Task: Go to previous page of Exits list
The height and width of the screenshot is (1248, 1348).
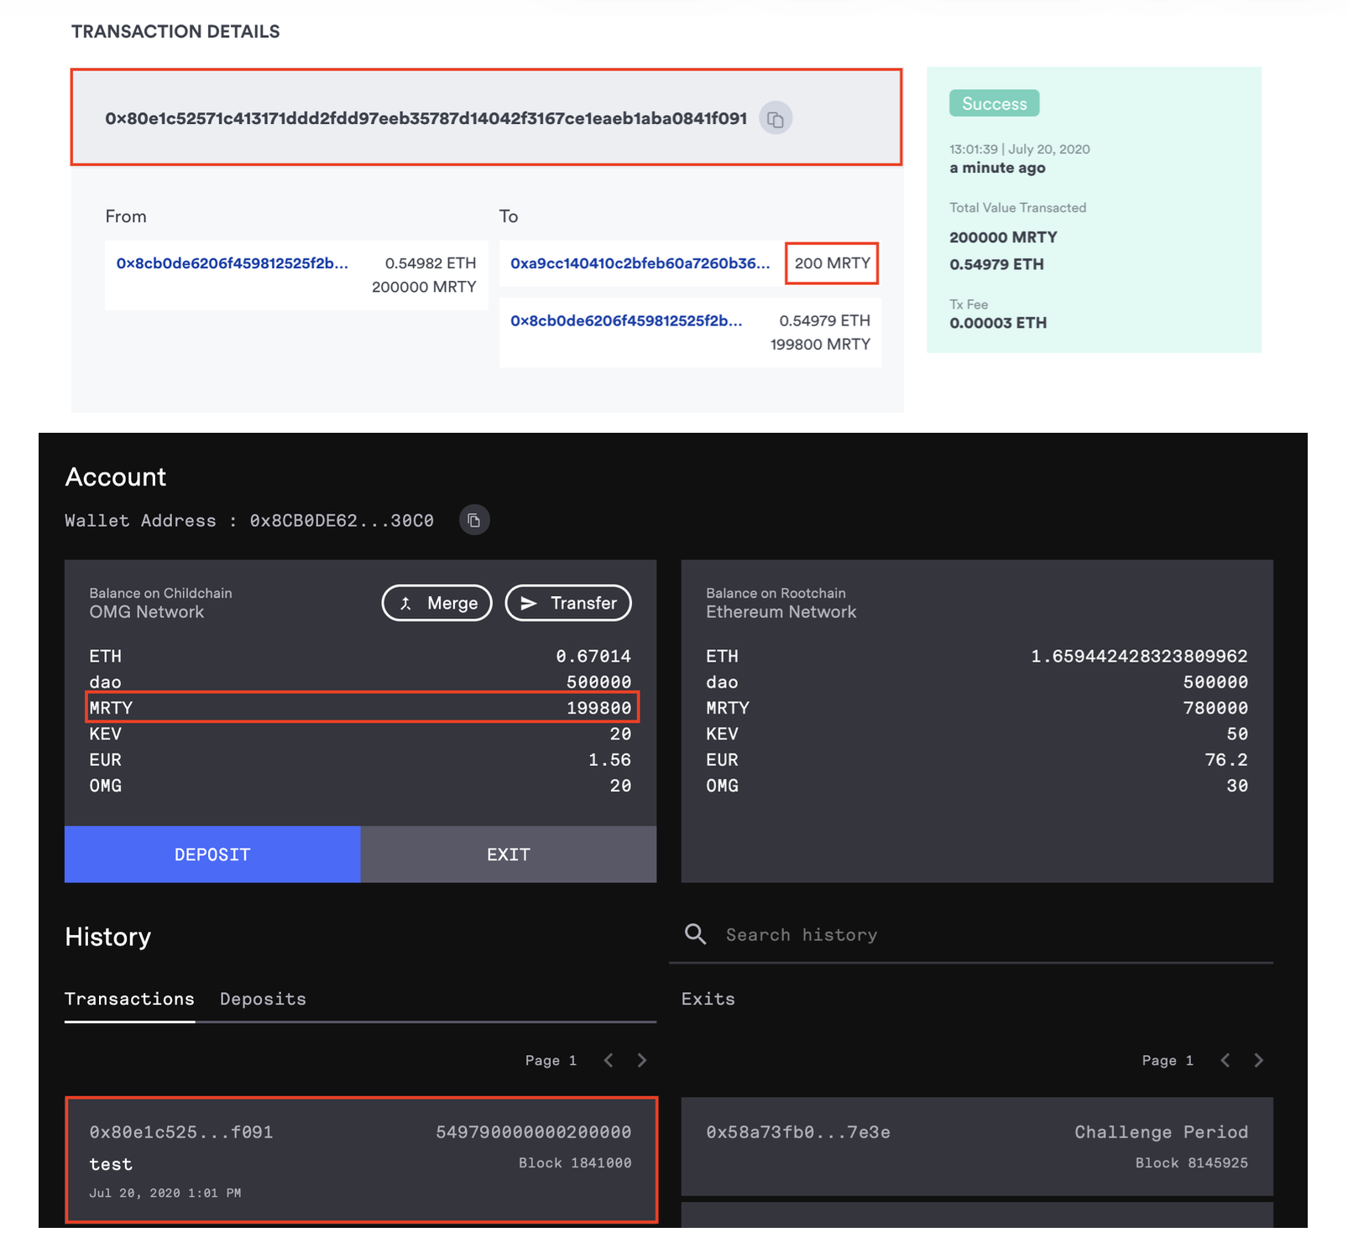Action: click(x=1225, y=1060)
